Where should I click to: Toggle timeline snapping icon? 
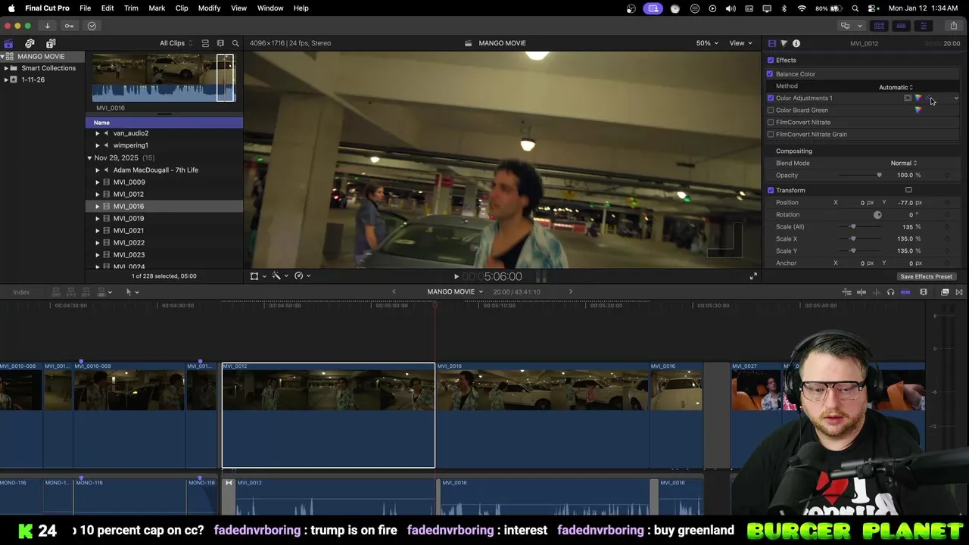pyautogui.click(x=905, y=292)
